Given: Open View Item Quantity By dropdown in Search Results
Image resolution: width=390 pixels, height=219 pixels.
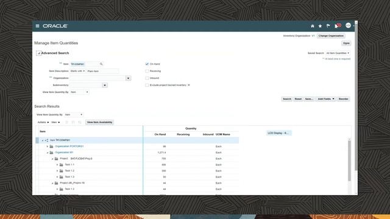Looking at the screenshot, I should 73,115.
